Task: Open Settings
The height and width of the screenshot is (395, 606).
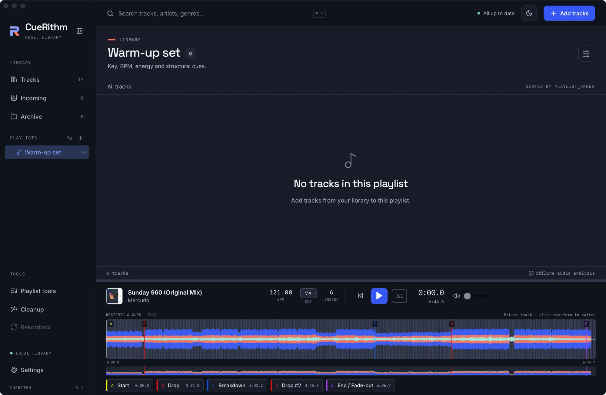Action: [x=47, y=370]
